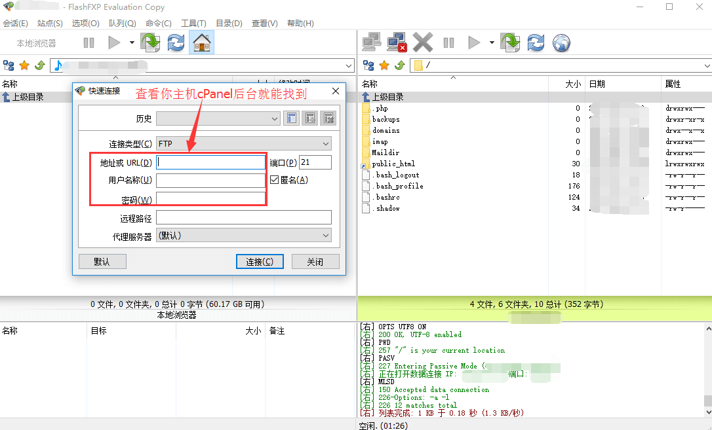The height and width of the screenshot is (430, 712).
Task: Click the home folder icon on local toolbar
Action: pos(202,42)
